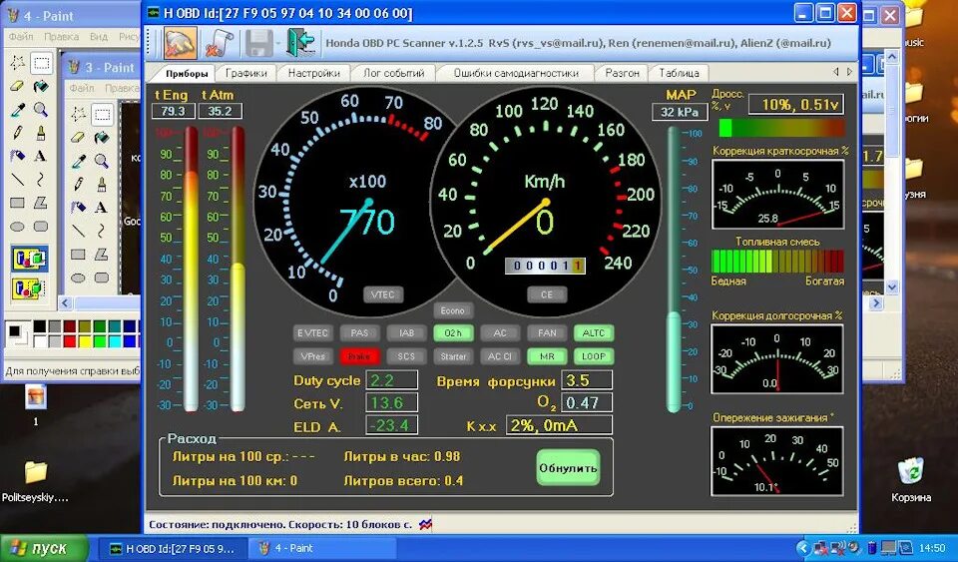This screenshot has width=958, height=562.
Task: Click the SCS indicator button
Action: (x=406, y=356)
